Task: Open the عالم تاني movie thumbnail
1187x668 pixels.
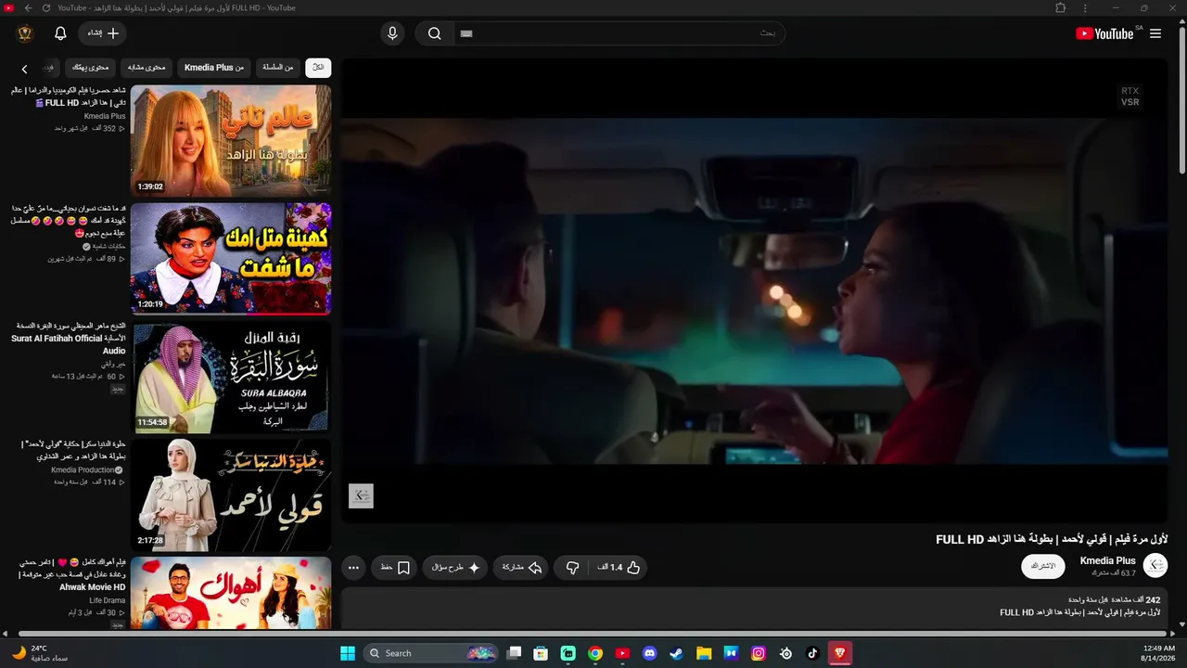Action: 231,140
